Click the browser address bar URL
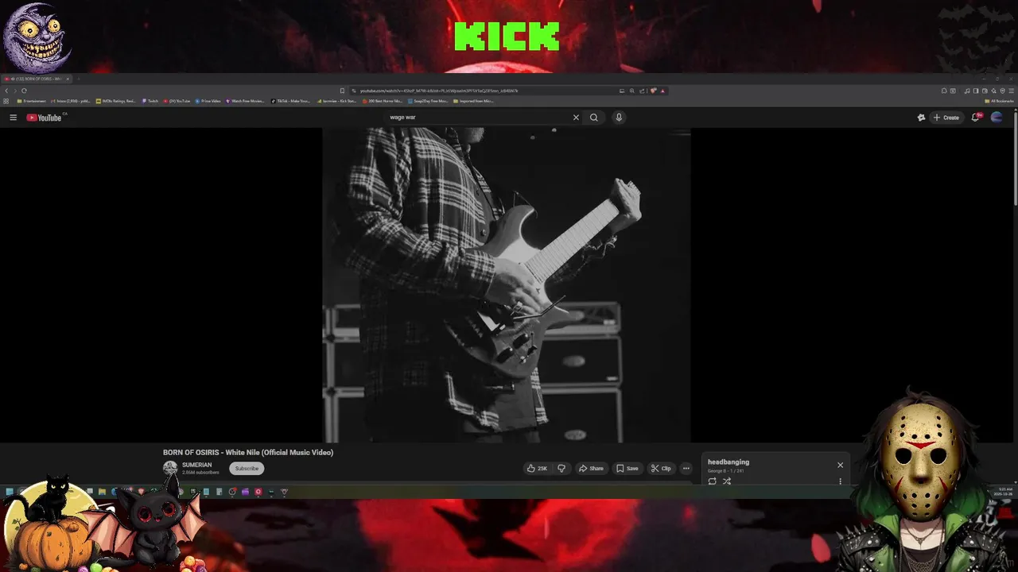This screenshot has width=1018, height=572. click(x=439, y=91)
